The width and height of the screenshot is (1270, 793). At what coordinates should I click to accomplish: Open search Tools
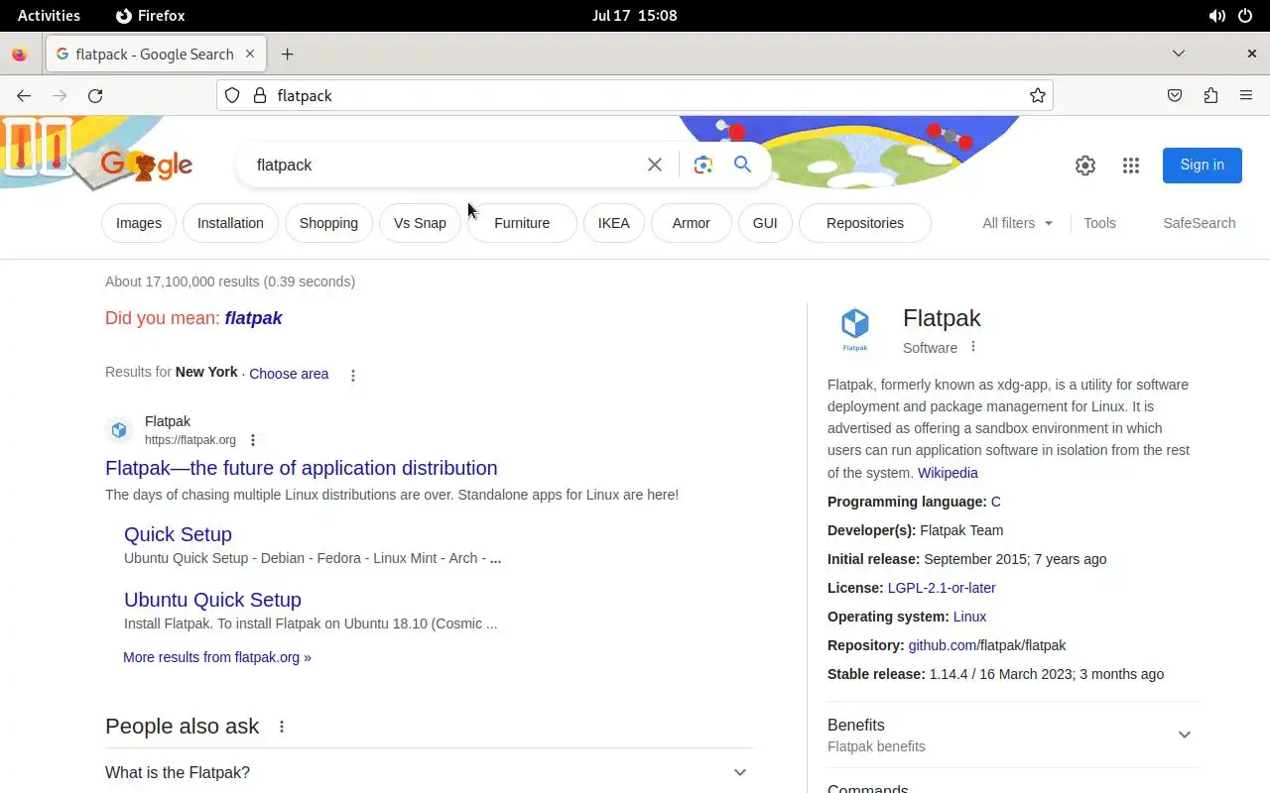pyautogui.click(x=1099, y=223)
